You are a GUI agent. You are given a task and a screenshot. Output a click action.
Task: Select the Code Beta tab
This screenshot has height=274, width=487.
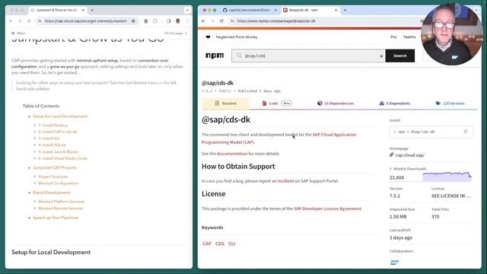[276, 104]
